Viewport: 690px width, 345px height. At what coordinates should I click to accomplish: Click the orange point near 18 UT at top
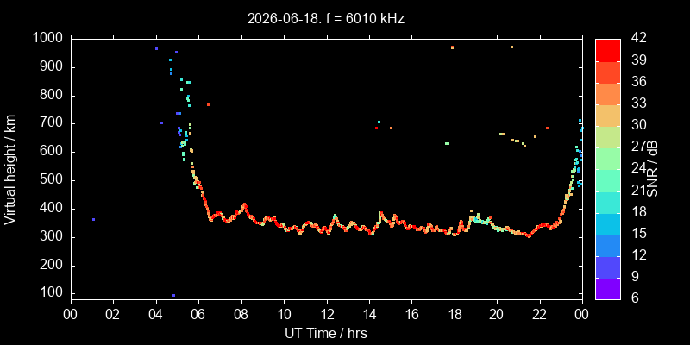pyautogui.click(x=452, y=47)
